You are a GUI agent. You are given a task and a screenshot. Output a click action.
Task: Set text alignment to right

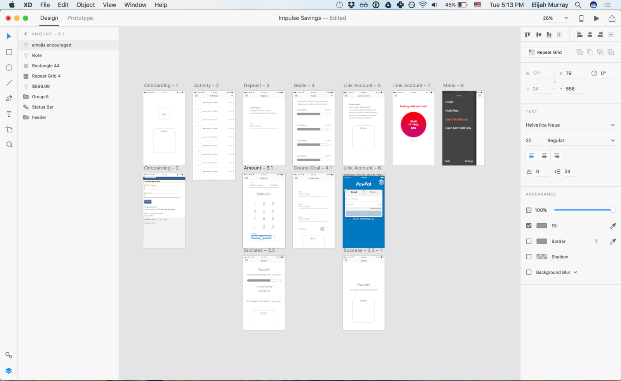click(557, 156)
